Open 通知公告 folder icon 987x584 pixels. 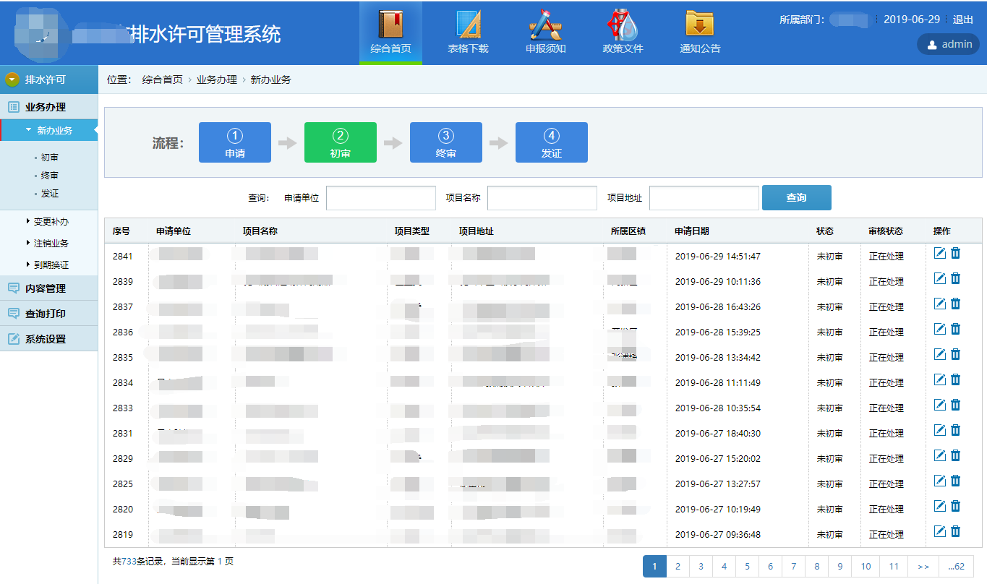point(699,25)
